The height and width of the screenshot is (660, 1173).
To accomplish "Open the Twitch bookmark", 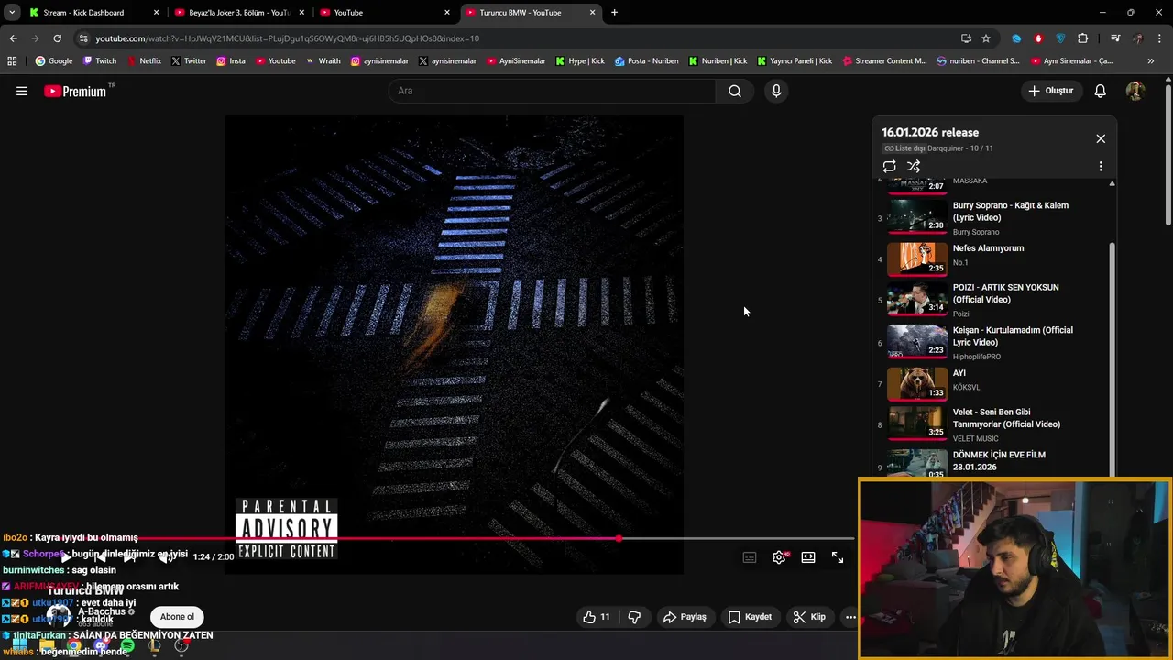I will (x=100, y=61).
